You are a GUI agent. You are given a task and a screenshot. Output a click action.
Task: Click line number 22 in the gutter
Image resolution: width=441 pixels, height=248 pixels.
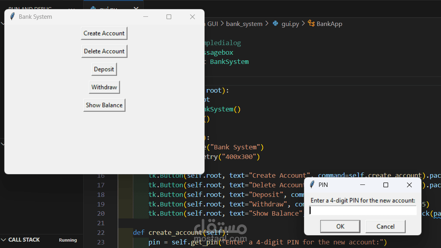click(x=101, y=232)
